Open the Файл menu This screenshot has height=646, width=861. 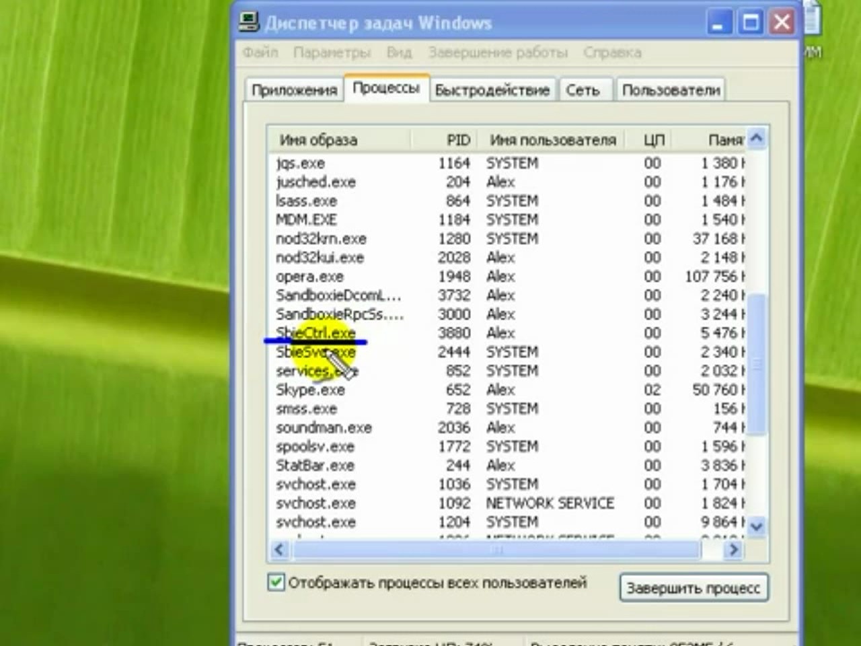(260, 52)
